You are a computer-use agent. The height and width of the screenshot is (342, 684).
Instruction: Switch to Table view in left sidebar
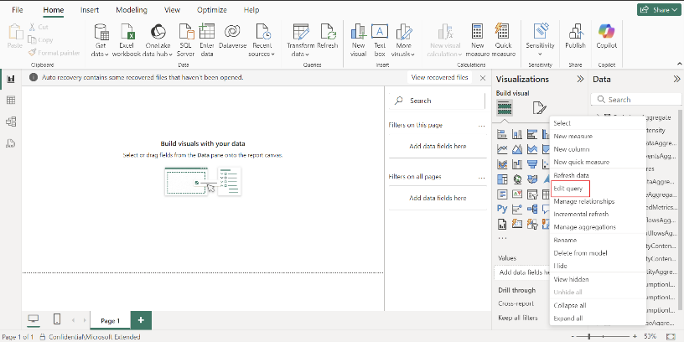tap(11, 101)
